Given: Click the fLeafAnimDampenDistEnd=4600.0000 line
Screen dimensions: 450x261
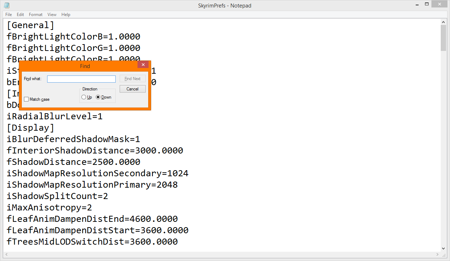Looking at the screenshot, I should (x=92, y=219).
